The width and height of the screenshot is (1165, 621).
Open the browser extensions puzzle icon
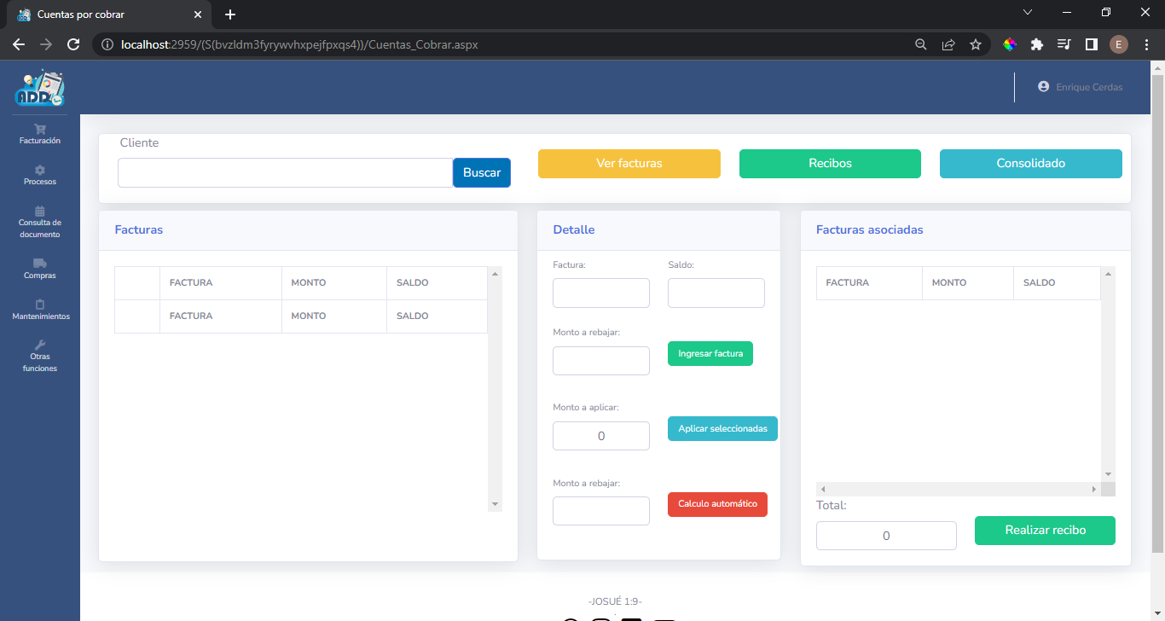[1036, 44]
